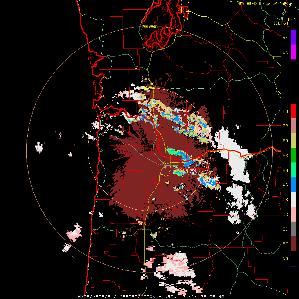Click the HYDROMETEOR CLASSIFICATION title text
The image size is (299, 299).
point(117,297)
